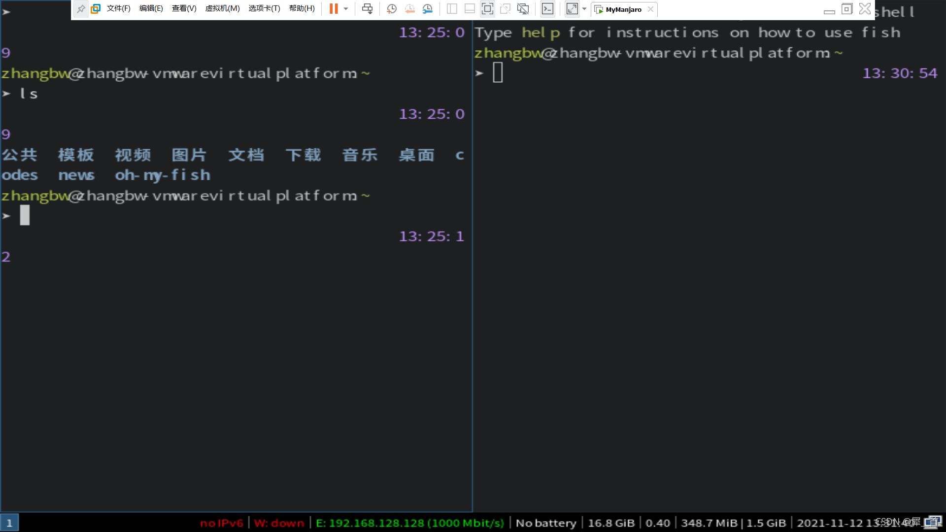This screenshot has width=946, height=532.
Task: Pause the virtual machine
Action: (334, 9)
